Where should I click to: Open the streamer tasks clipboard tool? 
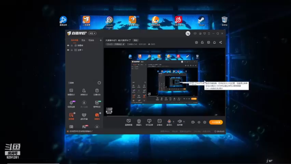pos(97,92)
